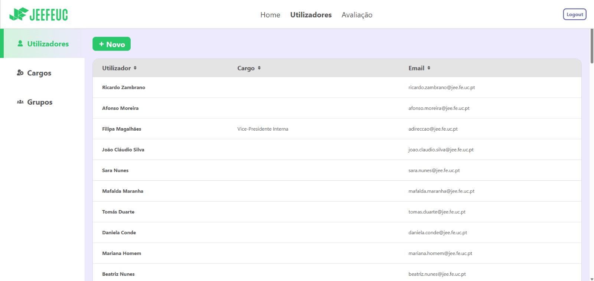Click the Utilizador column header text
594x281 pixels.
[117, 68]
